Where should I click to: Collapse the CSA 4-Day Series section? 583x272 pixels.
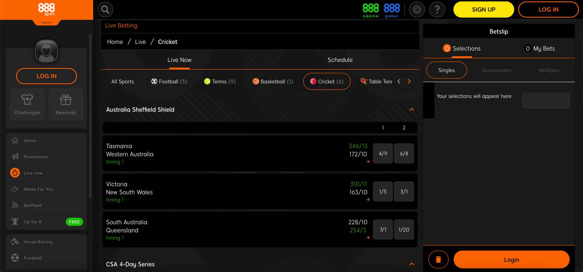[x=412, y=264]
